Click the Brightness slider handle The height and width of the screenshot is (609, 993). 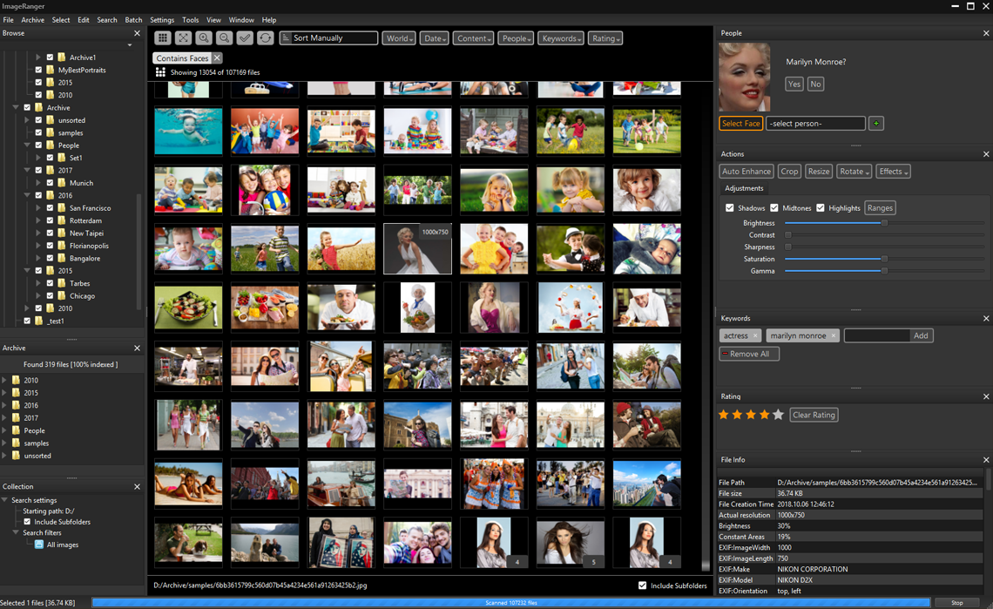(884, 223)
